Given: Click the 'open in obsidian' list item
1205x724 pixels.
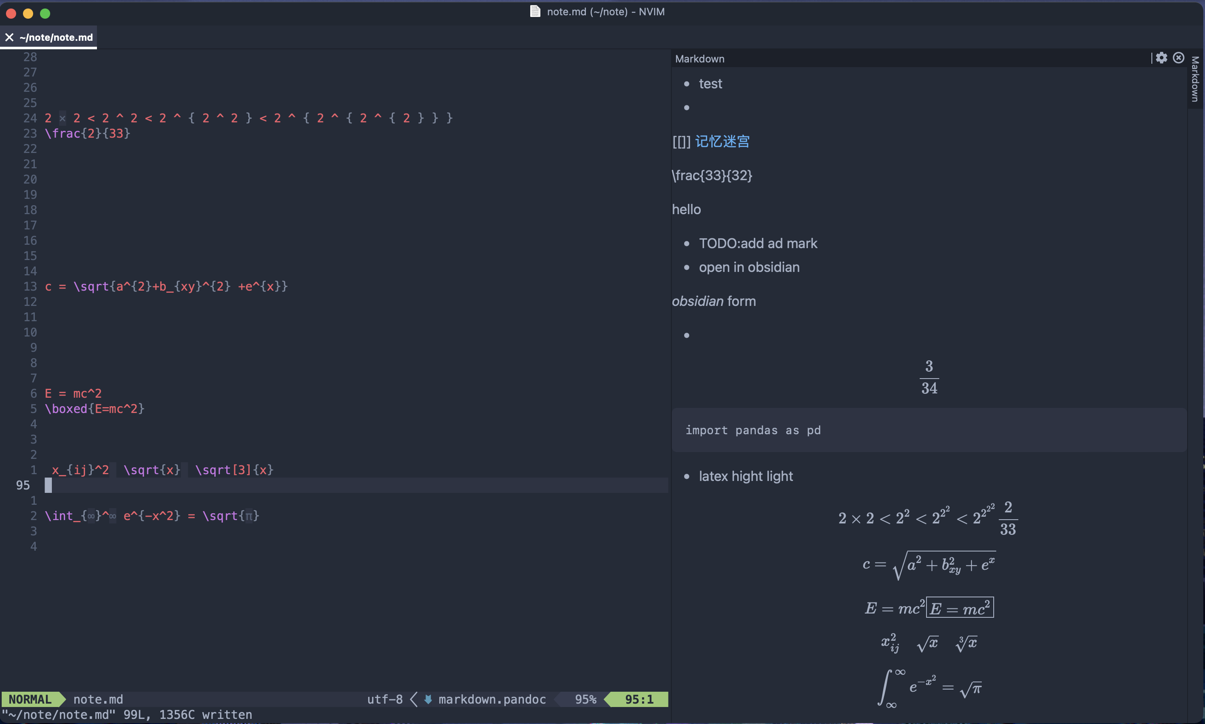Looking at the screenshot, I should 749,267.
